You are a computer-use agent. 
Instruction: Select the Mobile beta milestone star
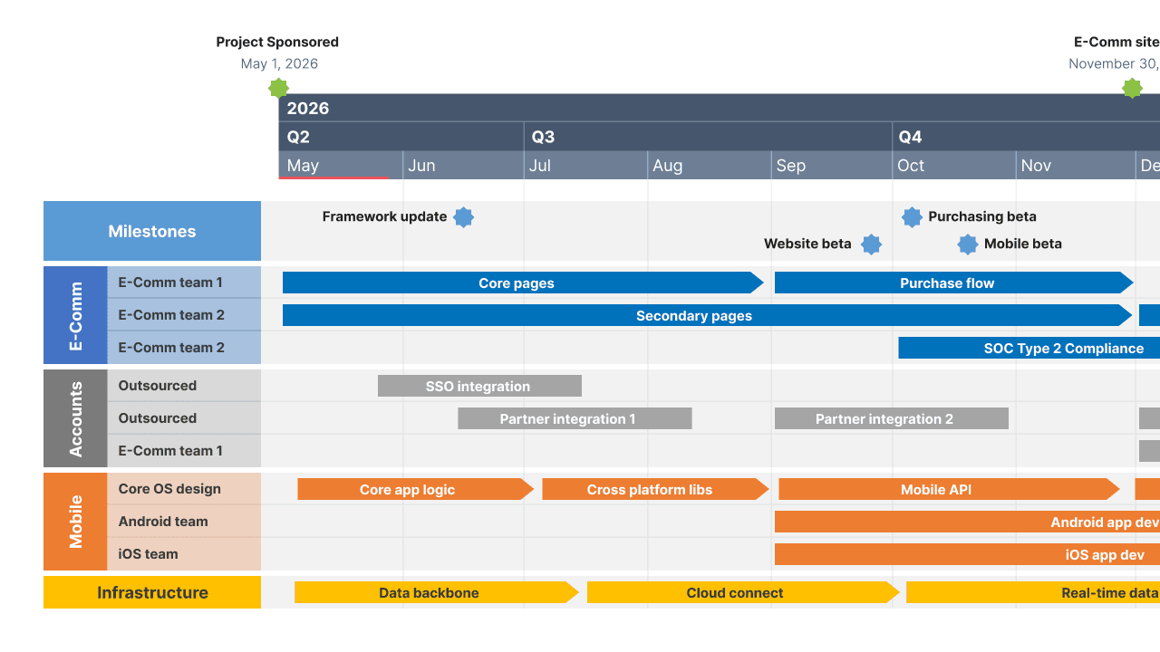coord(968,244)
